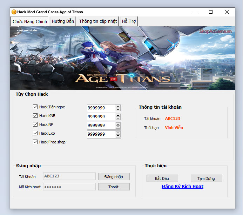Maximize the Hack Mod window
Screen dimensions: 243x216
pyautogui.click(x=211, y=12)
